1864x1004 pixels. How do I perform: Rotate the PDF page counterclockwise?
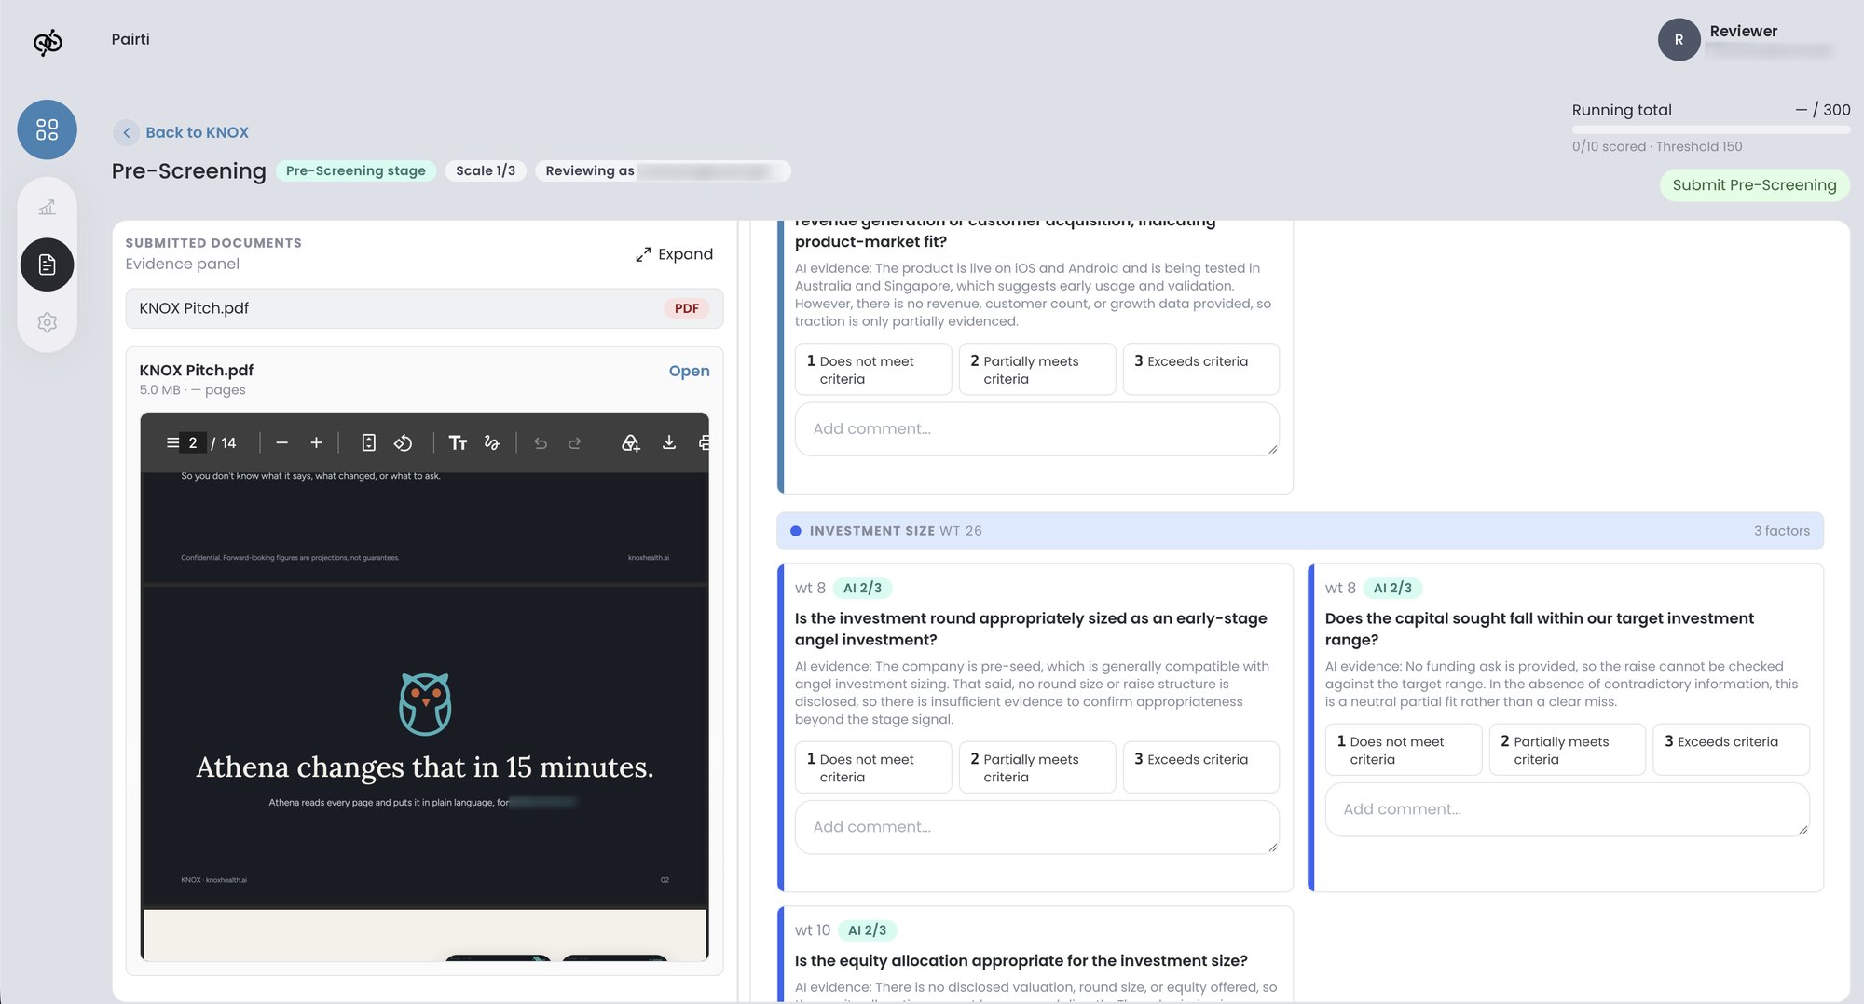pos(403,443)
